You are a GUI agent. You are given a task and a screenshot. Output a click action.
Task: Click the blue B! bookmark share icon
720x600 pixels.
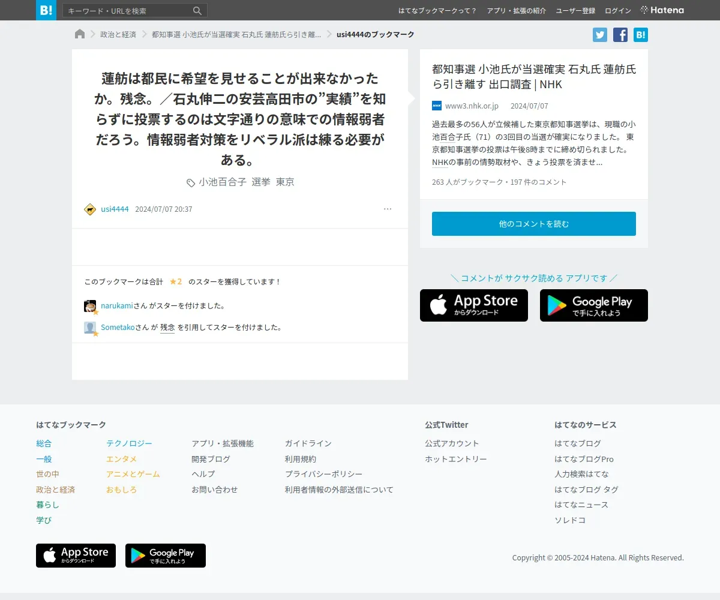point(641,35)
